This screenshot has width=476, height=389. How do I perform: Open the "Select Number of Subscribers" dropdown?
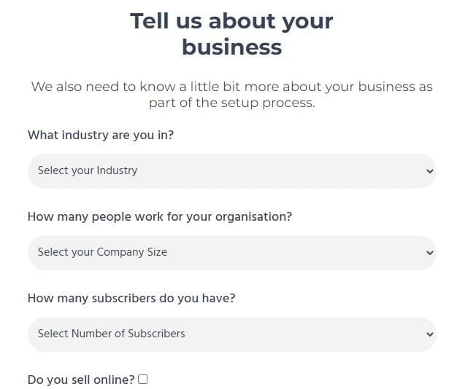231,334
